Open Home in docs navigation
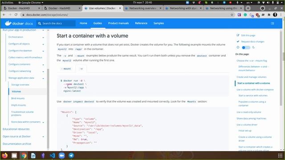The height and width of the screenshot is (160, 285). point(83,23)
